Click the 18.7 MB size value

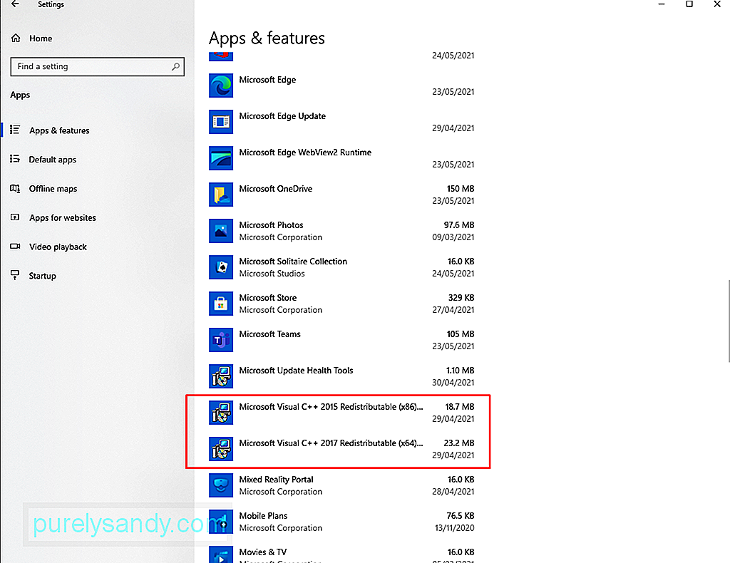point(460,407)
